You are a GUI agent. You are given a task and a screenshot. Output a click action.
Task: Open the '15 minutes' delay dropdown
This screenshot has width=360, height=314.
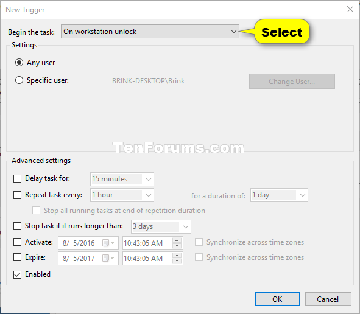tap(122, 179)
